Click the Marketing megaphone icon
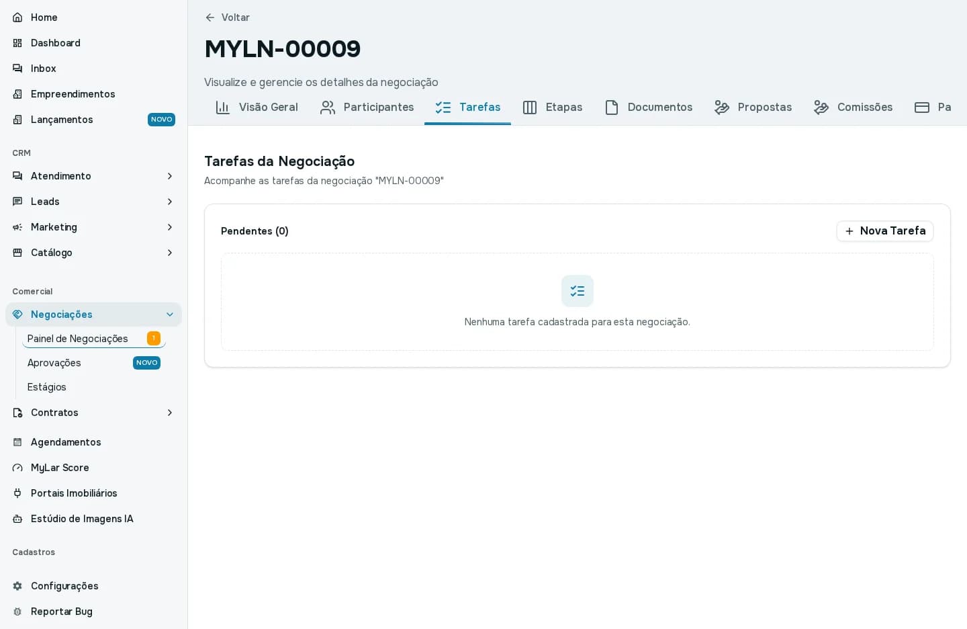 pyautogui.click(x=17, y=227)
